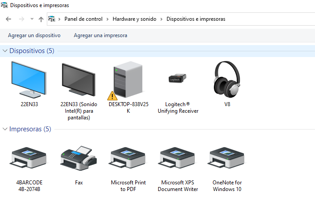
Task: Collapse the Impresoras (5) group
Action: click(5, 129)
